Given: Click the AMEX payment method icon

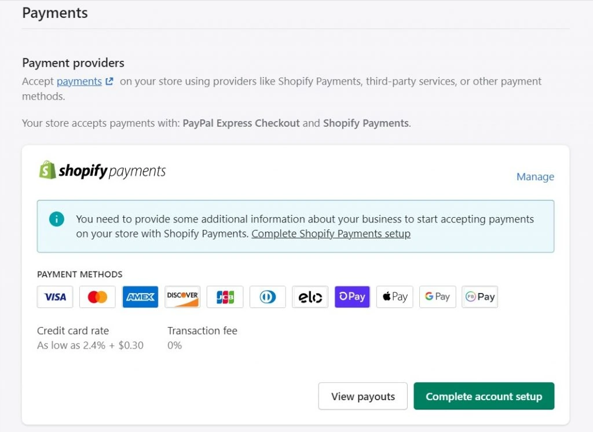Looking at the screenshot, I should 140,296.
